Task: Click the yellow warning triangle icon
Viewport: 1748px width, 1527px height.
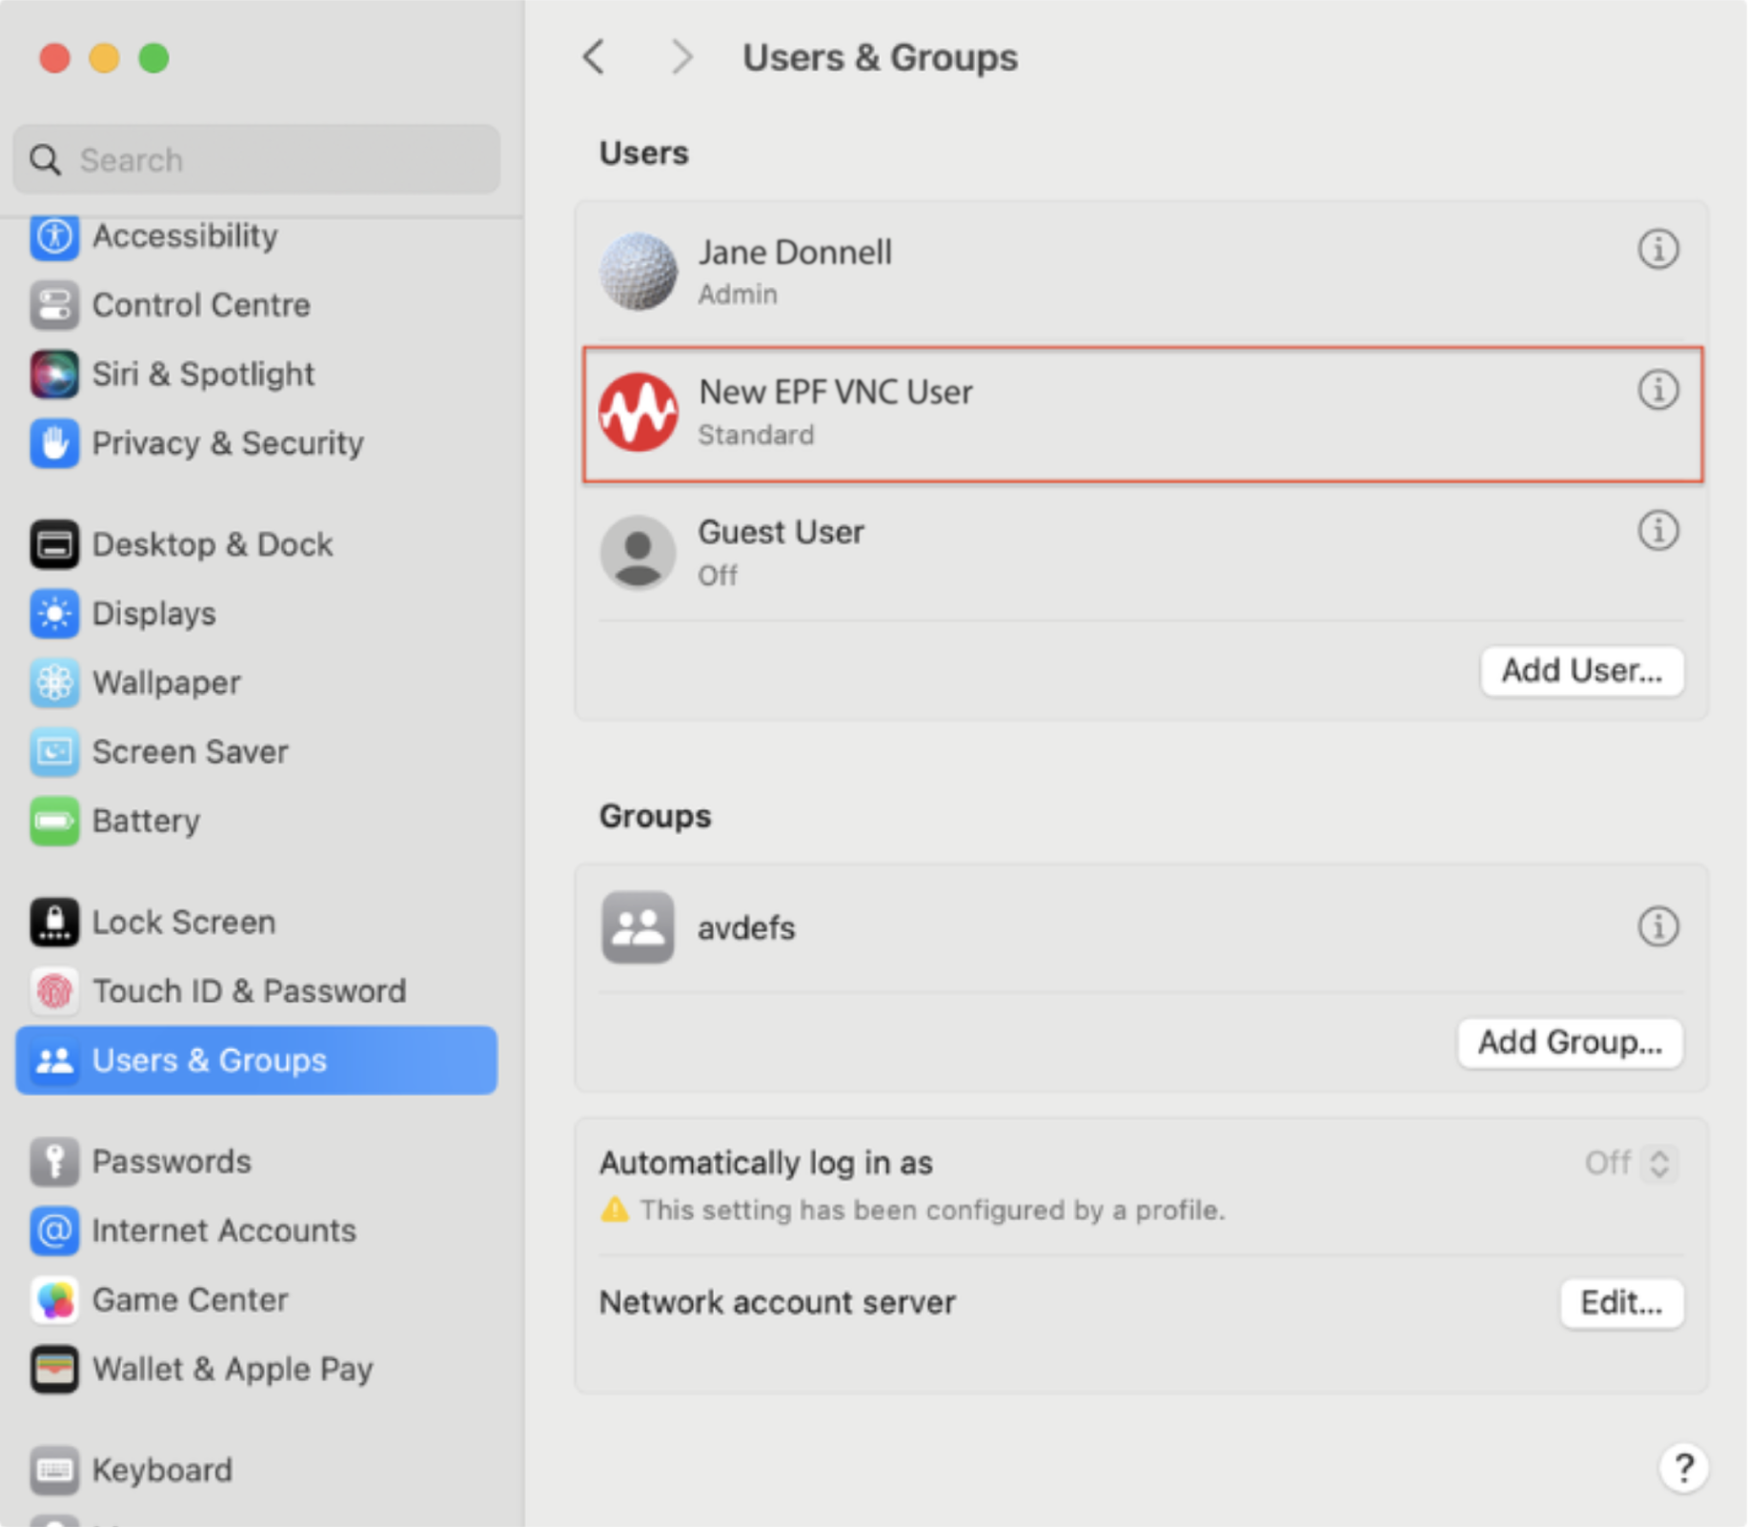Action: tap(615, 1210)
